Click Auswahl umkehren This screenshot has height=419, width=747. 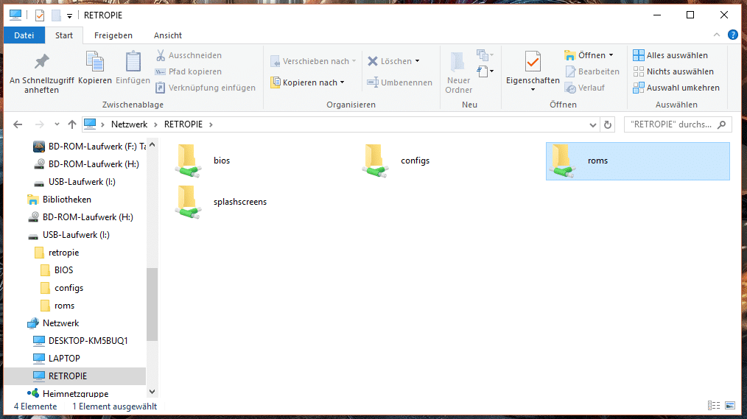676,88
